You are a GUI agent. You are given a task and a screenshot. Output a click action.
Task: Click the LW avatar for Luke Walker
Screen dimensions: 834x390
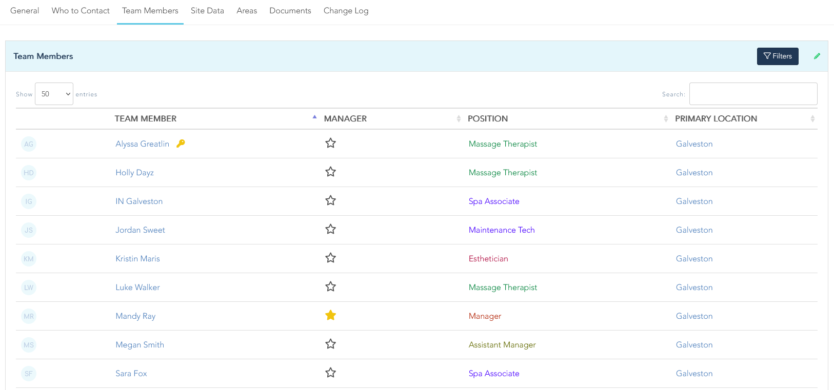(29, 288)
